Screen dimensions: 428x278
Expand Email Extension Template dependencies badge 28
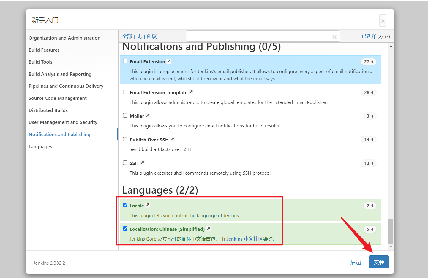(369, 92)
